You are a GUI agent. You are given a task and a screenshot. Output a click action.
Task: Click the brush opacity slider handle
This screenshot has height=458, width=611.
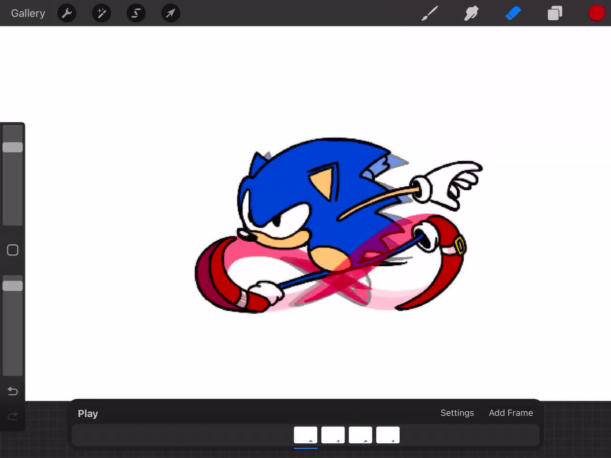[x=13, y=285]
